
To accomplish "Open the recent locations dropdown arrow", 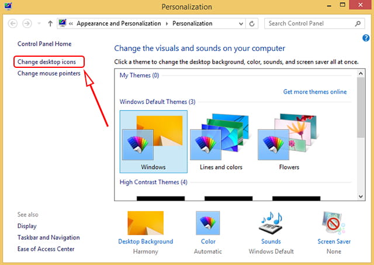I will pos(39,23).
